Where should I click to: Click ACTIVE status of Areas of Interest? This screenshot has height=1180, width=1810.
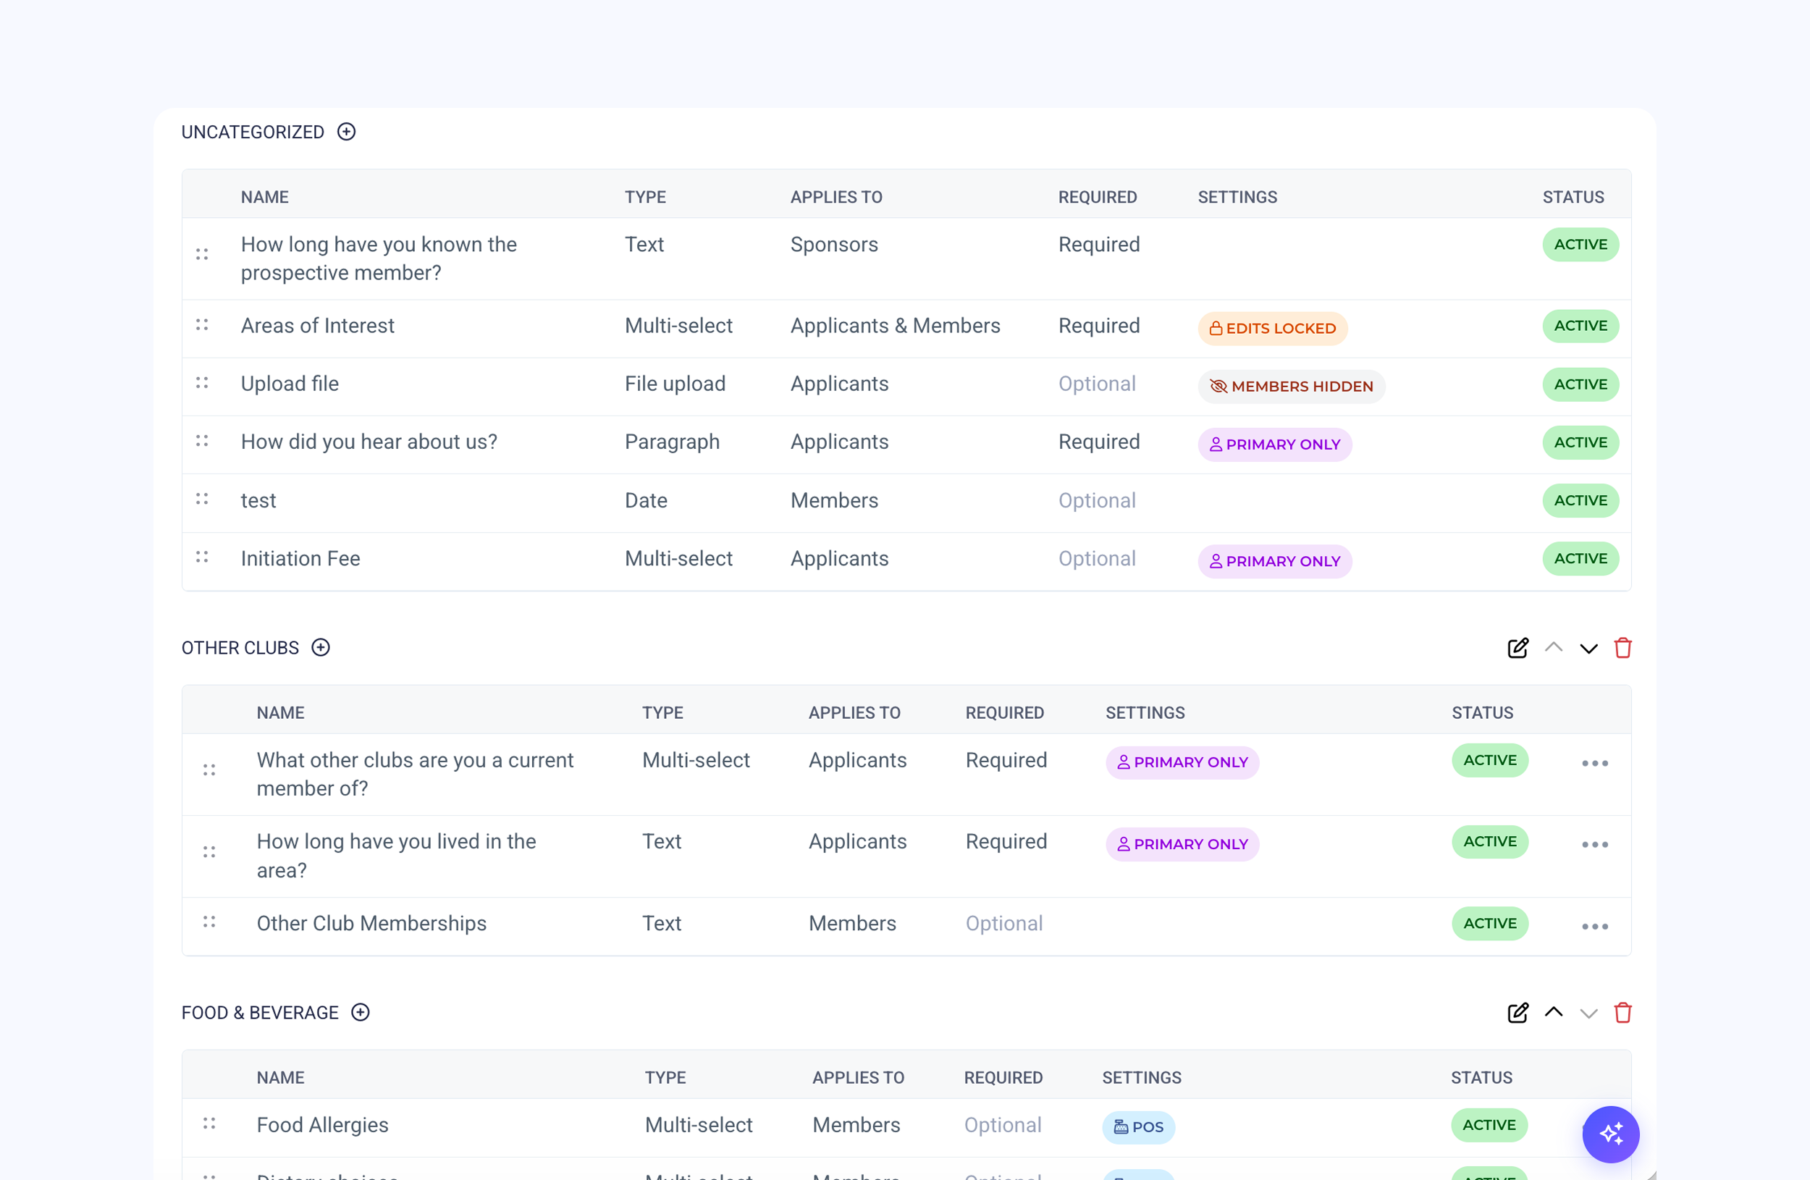tap(1580, 326)
